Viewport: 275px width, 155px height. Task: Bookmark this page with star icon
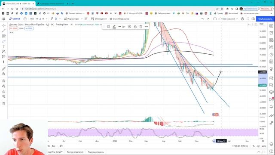tap(222, 9)
